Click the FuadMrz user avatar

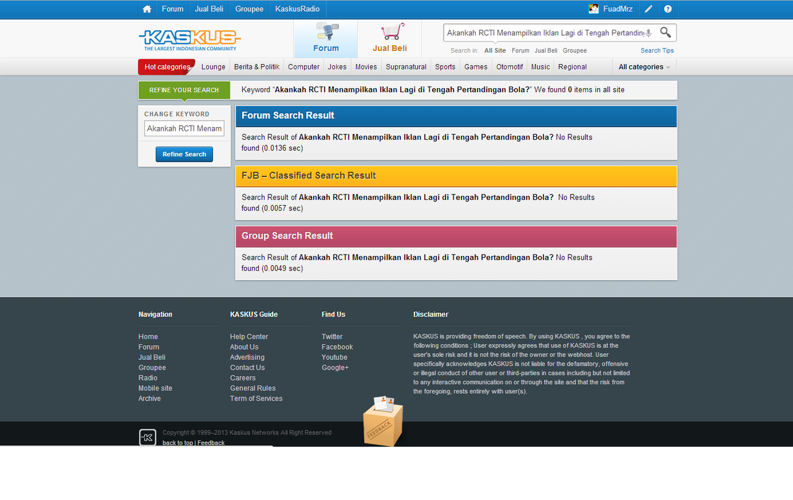coord(594,9)
